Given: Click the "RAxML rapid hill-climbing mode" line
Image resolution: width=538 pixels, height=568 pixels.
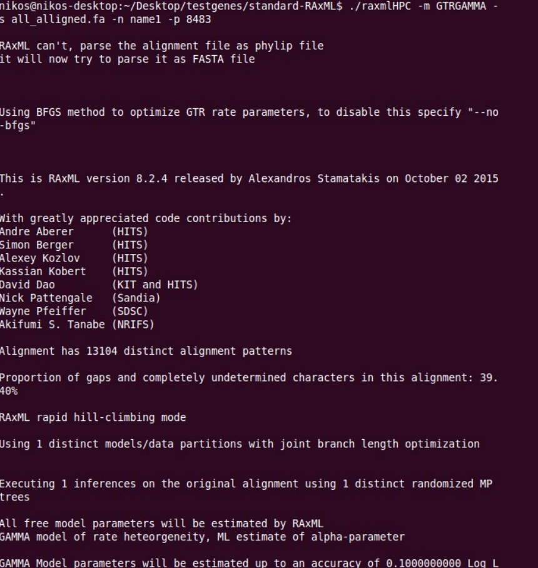Looking at the screenshot, I should (x=93, y=417).
